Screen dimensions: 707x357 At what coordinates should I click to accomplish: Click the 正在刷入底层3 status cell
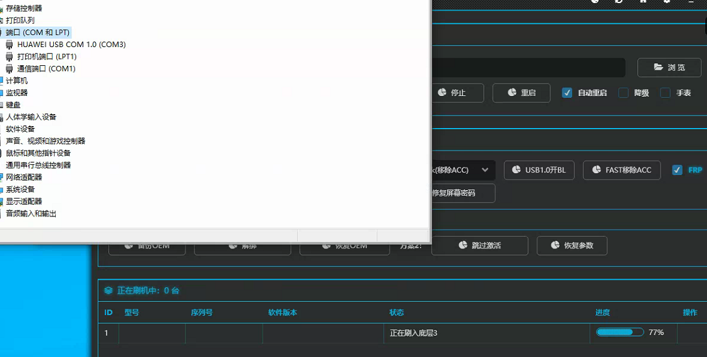click(x=486, y=333)
